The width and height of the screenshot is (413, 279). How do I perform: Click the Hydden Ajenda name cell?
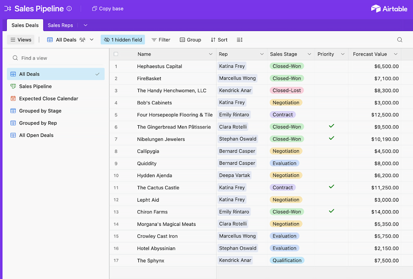tap(163, 176)
